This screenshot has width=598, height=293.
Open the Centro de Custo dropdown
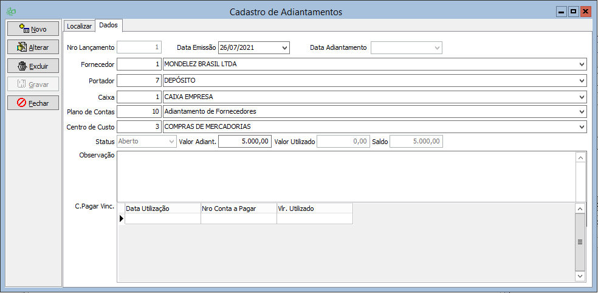click(582, 127)
